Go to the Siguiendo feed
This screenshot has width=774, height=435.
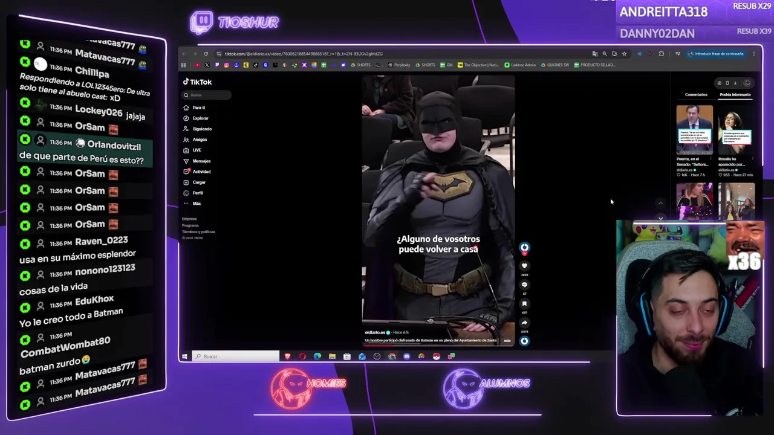(x=198, y=129)
